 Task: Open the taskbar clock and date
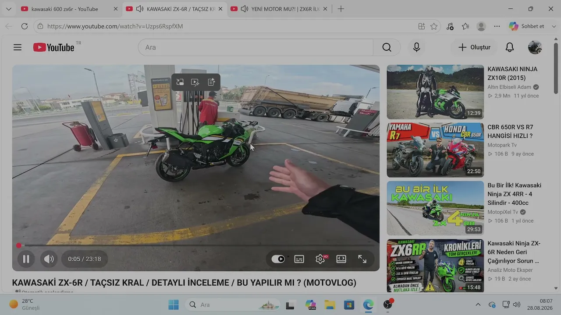[540, 304]
